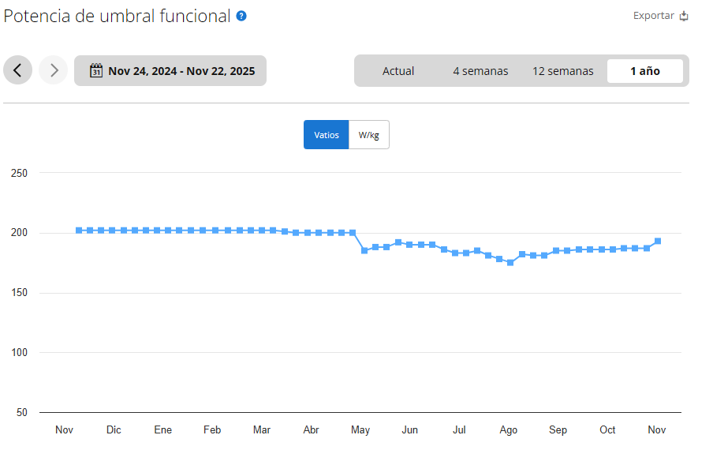Toggle chart units to Vatios

click(326, 135)
